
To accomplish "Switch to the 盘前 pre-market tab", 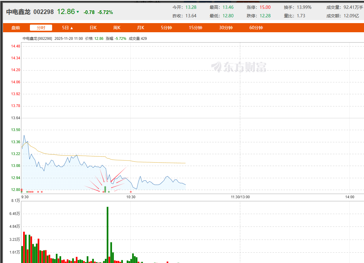I will click(16, 28).
